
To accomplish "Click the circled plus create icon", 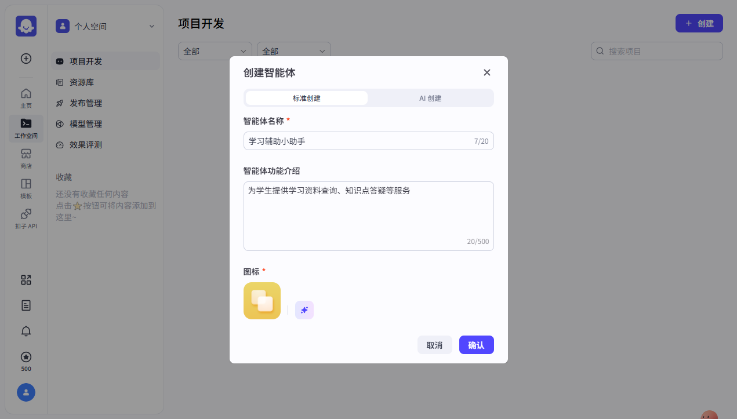I will click(x=26, y=59).
